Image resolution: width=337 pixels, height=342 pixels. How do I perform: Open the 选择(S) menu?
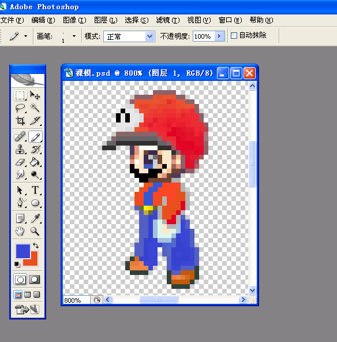[x=137, y=20]
